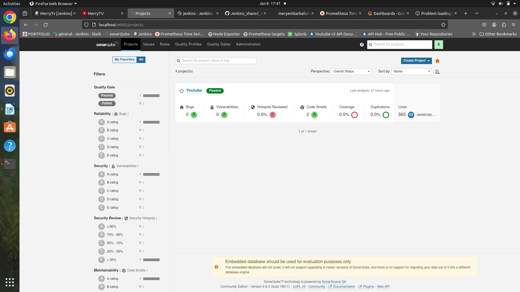Select the All projects toggle

click(x=141, y=59)
